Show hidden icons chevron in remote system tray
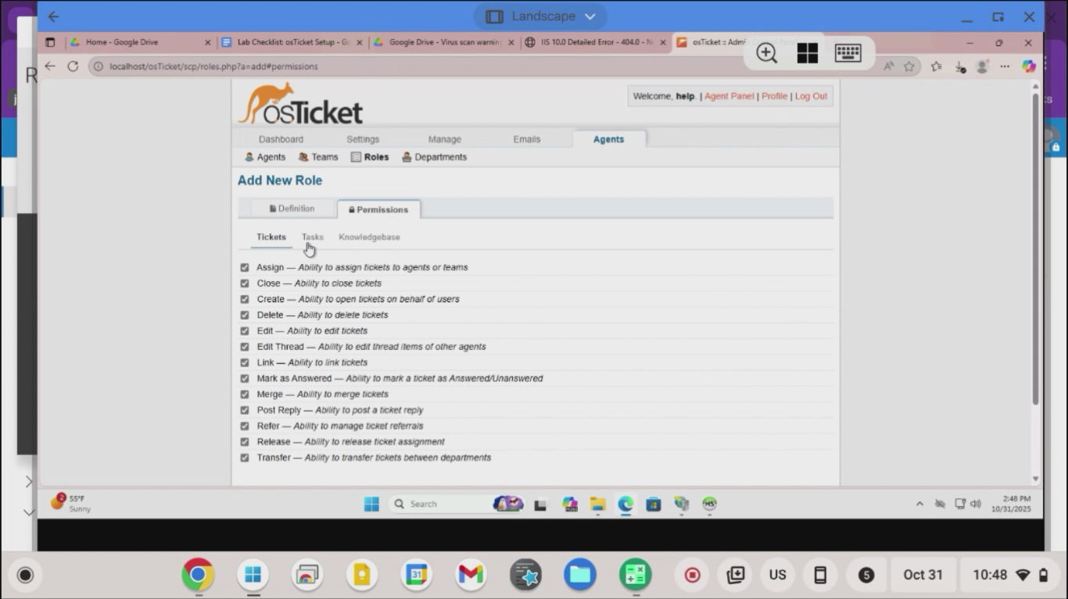 [x=919, y=504]
